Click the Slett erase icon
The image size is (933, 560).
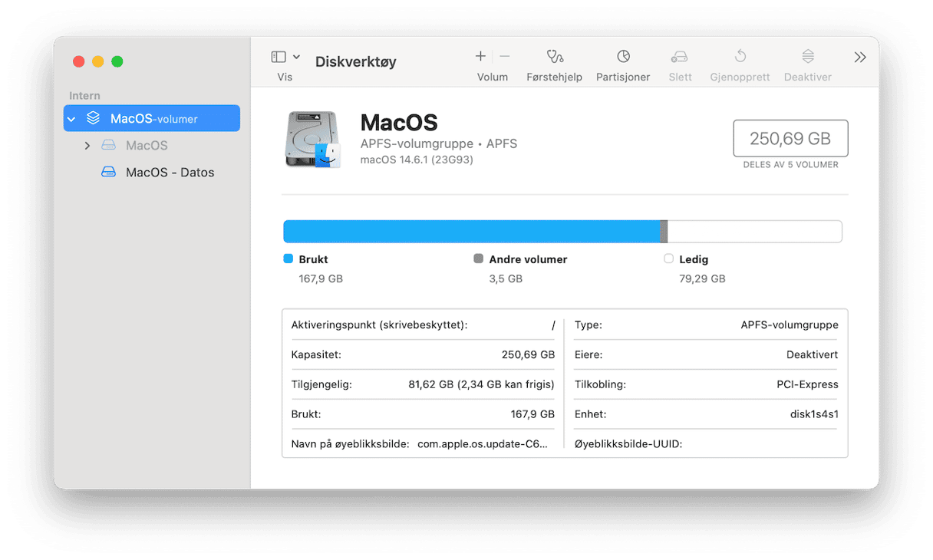click(x=680, y=57)
